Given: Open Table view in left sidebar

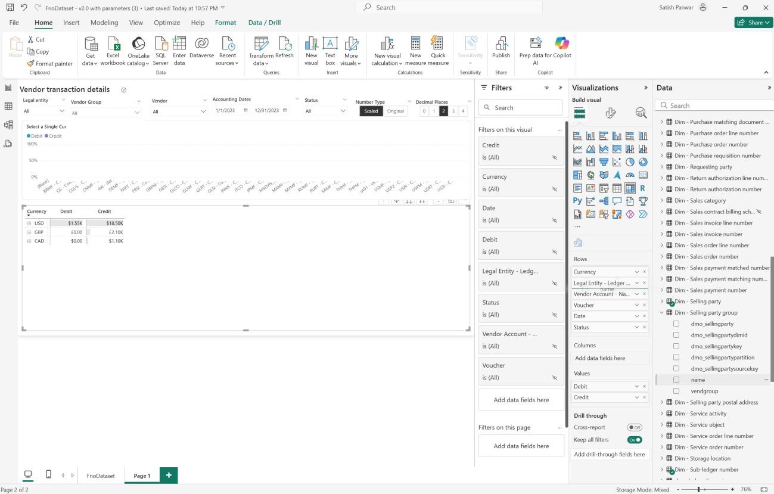Looking at the screenshot, I should [x=8, y=106].
